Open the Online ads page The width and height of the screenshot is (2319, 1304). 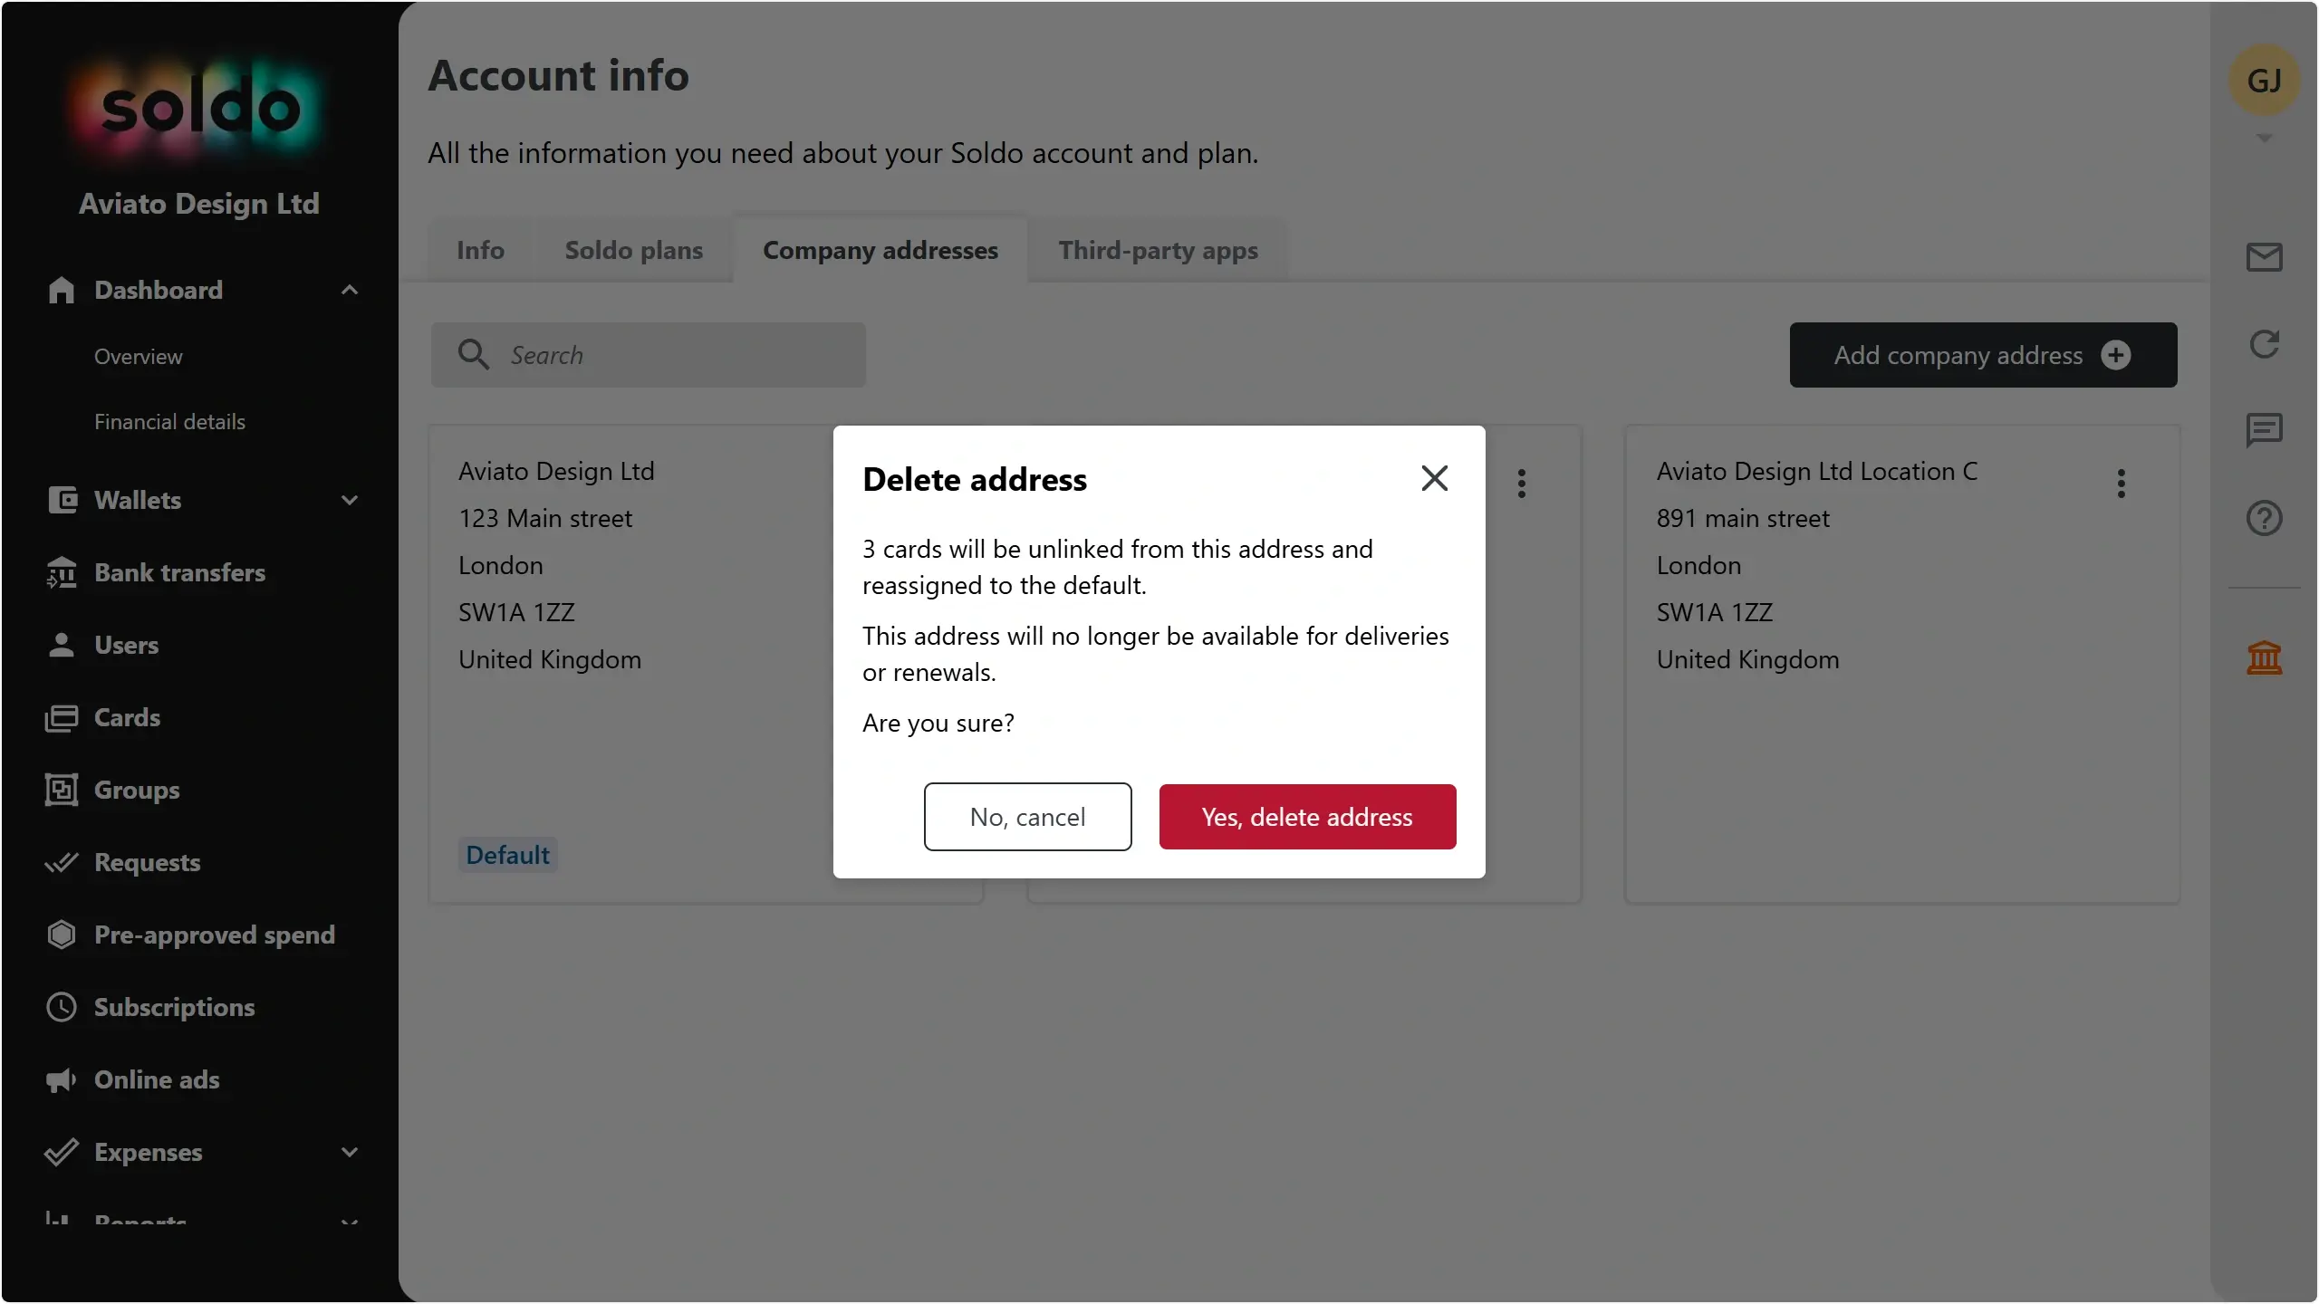coord(157,1079)
